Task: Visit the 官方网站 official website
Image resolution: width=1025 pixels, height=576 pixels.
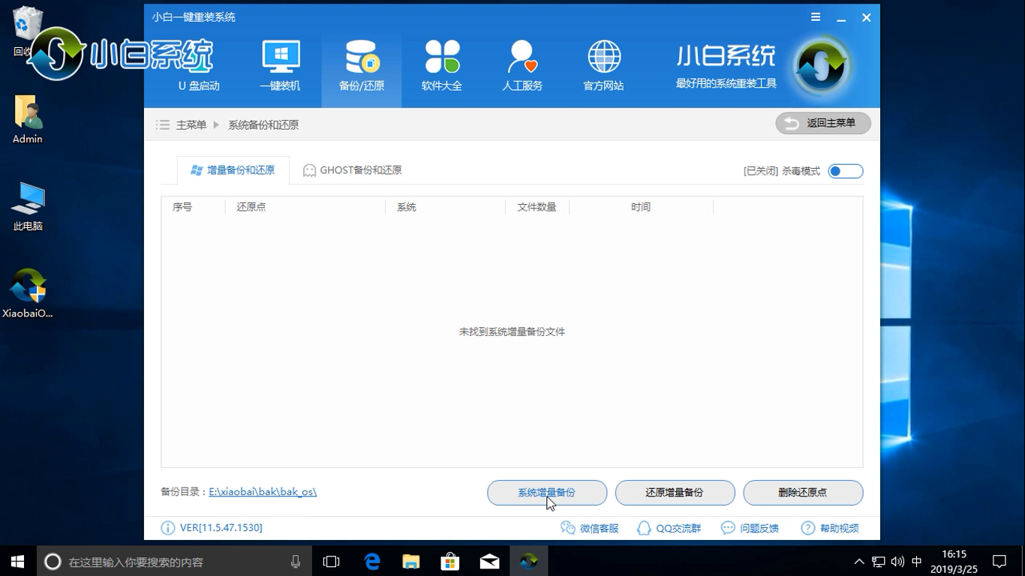Action: click(x=603, y=66)
